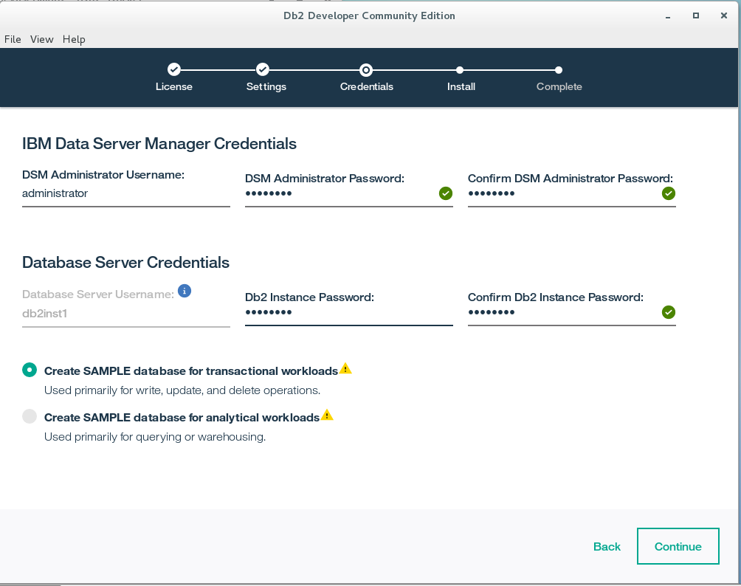Click the Continue button
Image resolution: width=741 pixels, height=586 pixels.
point(678,546)
